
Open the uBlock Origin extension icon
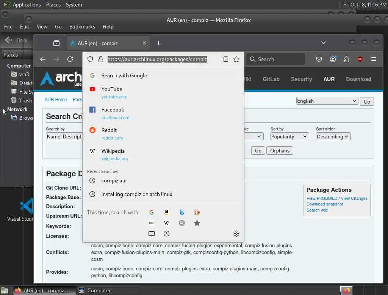tap(360, 59)
